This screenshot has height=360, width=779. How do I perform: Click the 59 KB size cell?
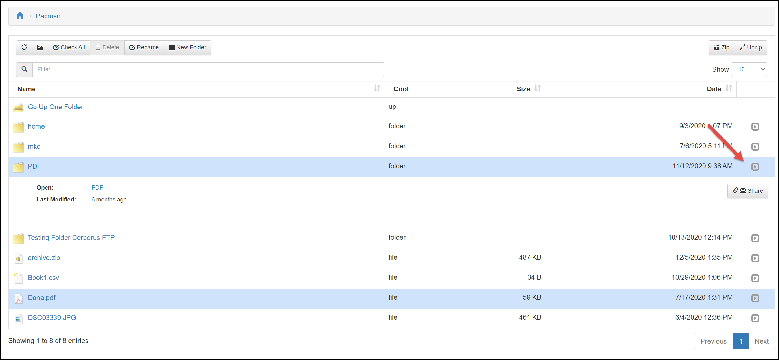pyautogui.click(x=532, y=297)
